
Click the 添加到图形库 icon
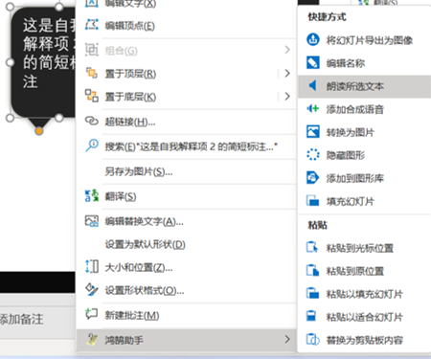pos(313,177)
